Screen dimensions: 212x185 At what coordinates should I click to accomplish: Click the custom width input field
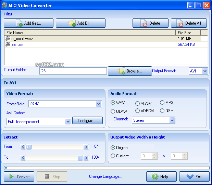[146, 156]
